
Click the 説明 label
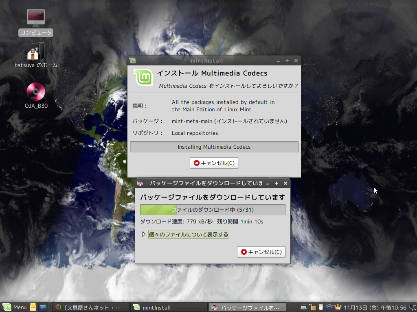pyautogui.click(x=140, y=106)
